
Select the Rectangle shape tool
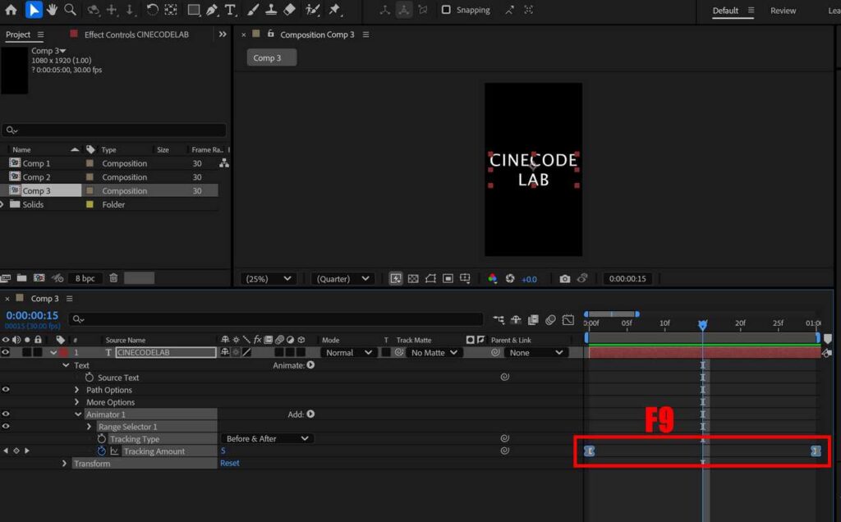click(194, 10)
